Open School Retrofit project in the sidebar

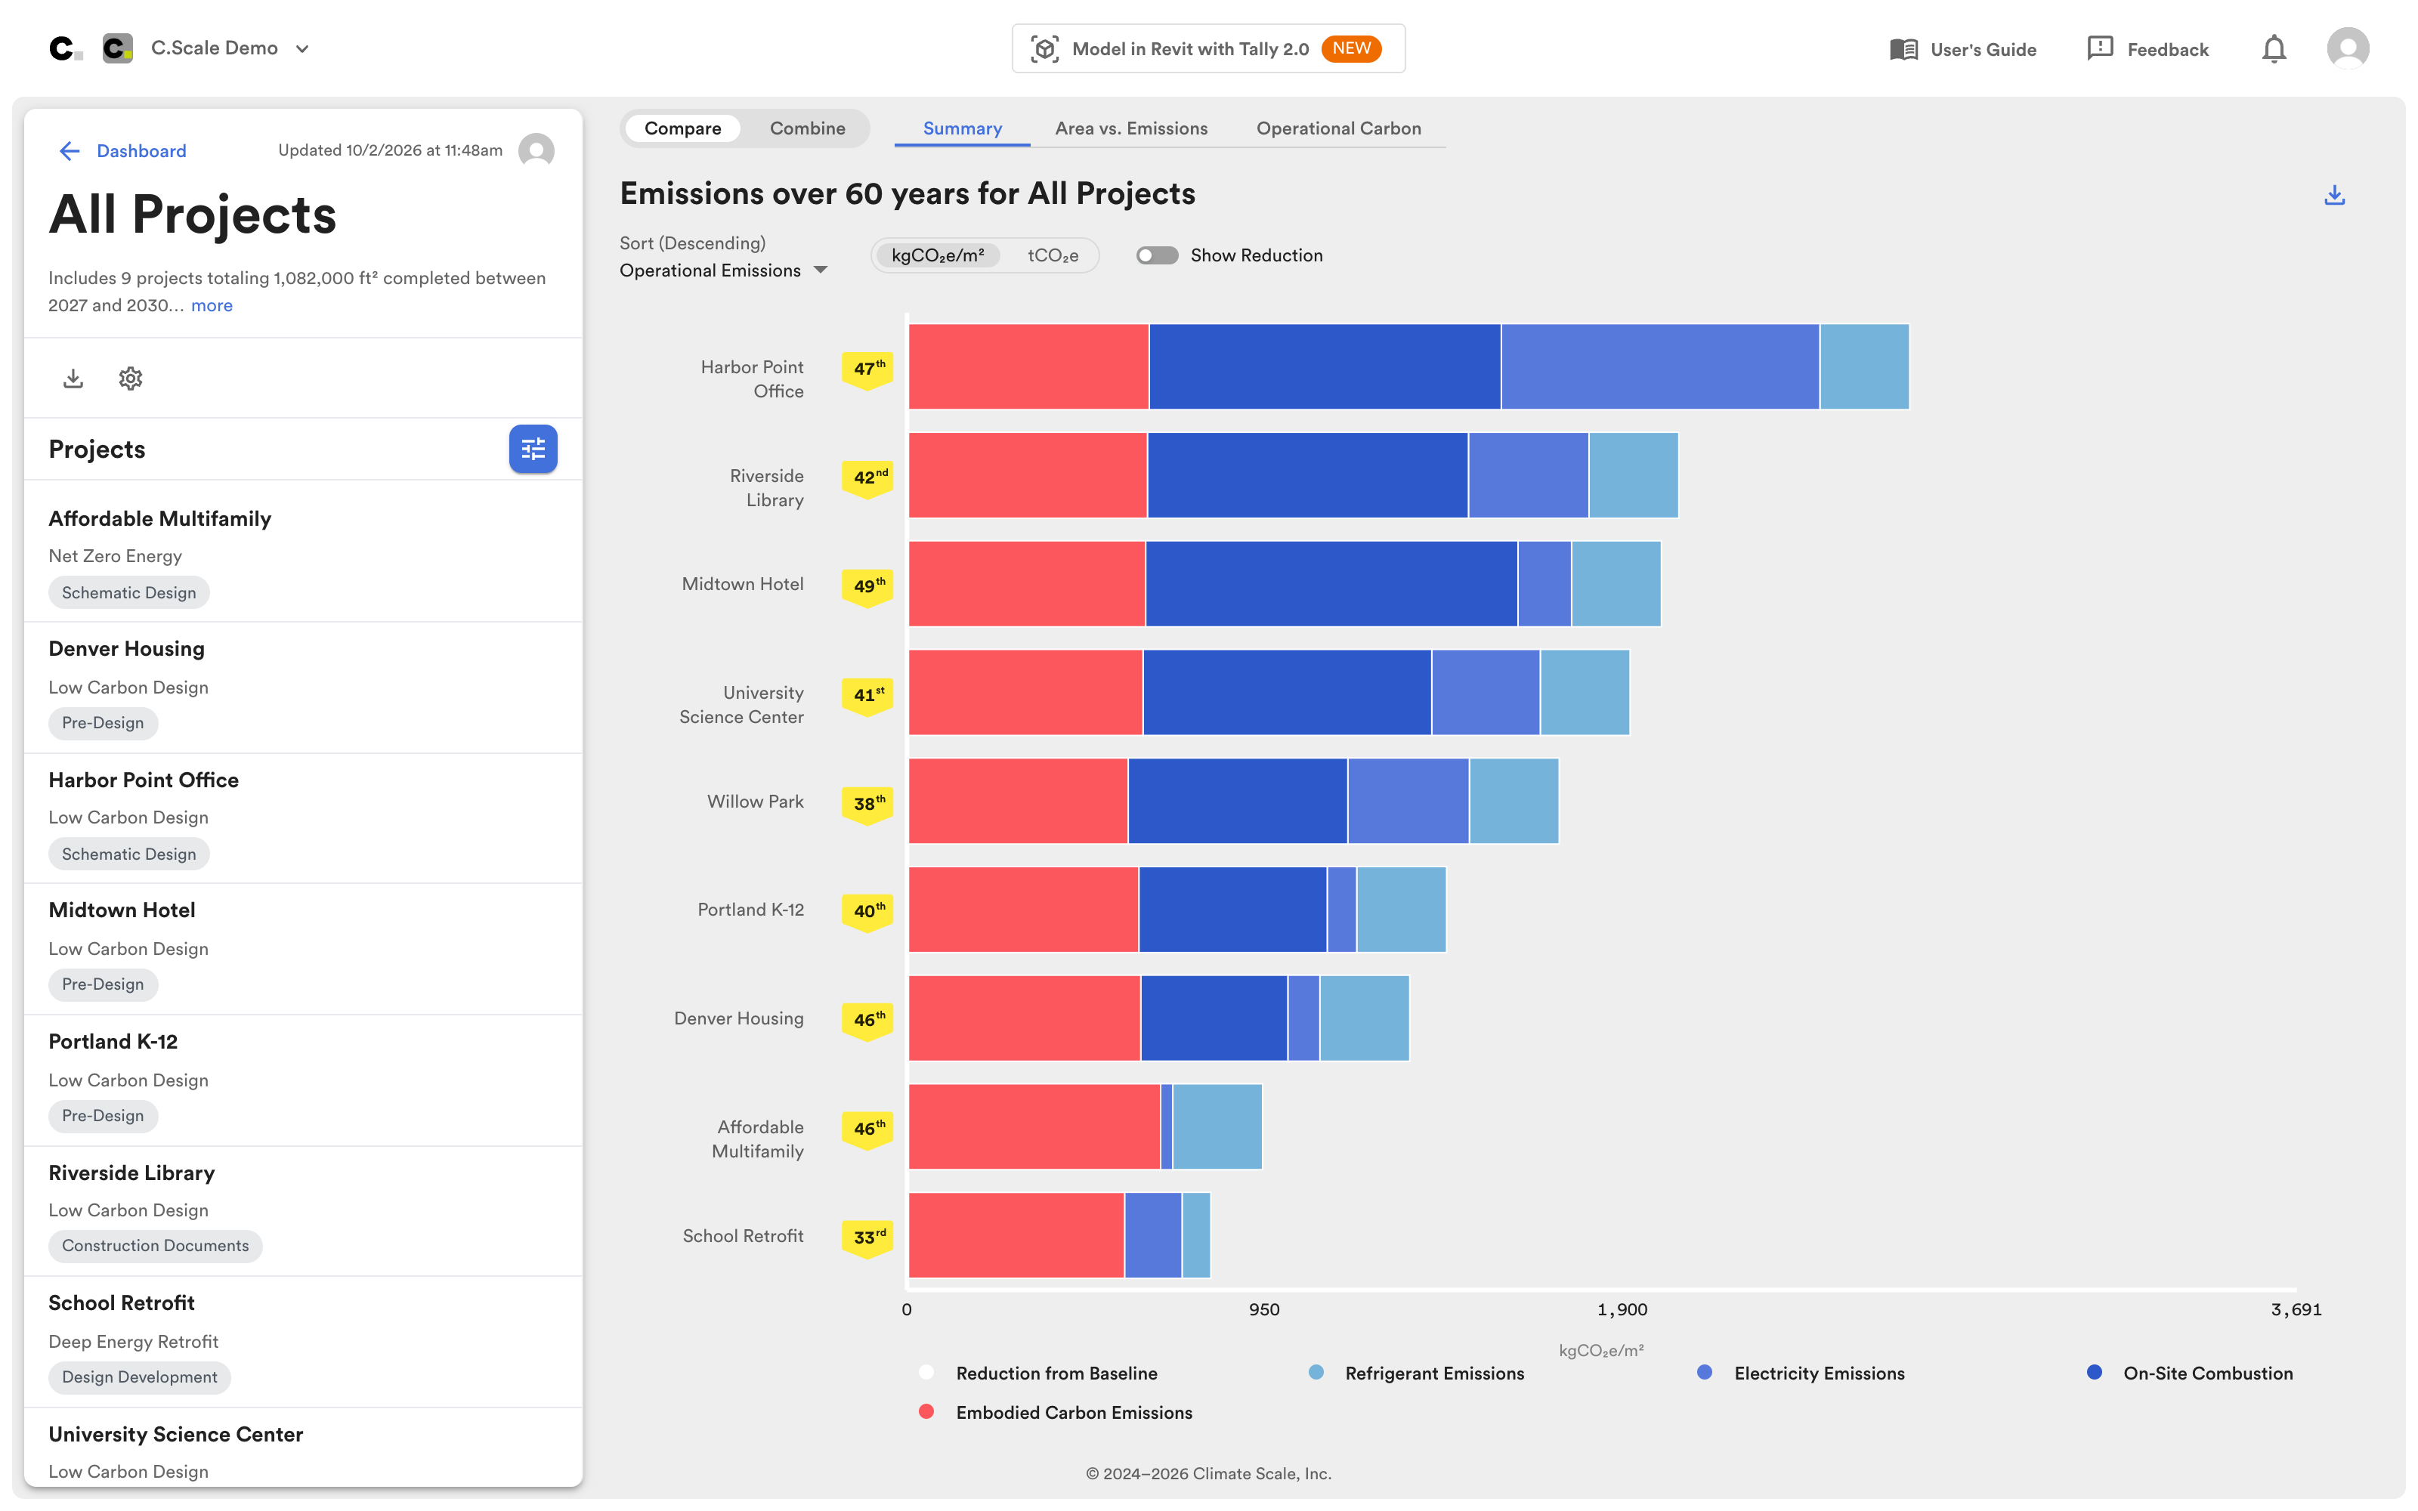303,1342
